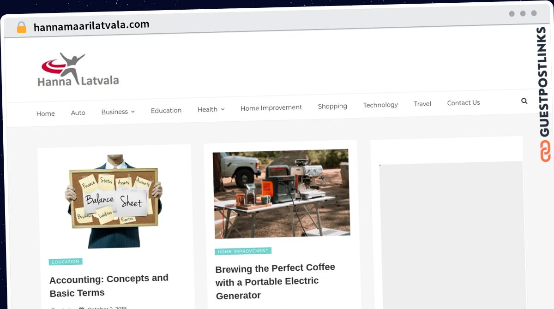Screen dimensions: 554x309
Task: Click the Business menu label
Action: pos(114,112)
